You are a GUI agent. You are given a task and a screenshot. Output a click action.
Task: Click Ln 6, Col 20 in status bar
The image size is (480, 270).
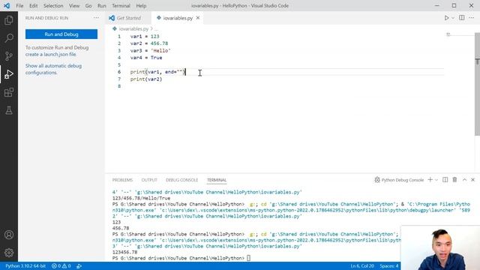(362, 266)
